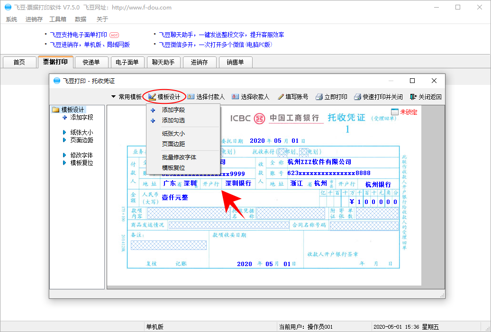491x332 pixels.
Task: Switch to the 首页 tab
Action: (19, 62)
